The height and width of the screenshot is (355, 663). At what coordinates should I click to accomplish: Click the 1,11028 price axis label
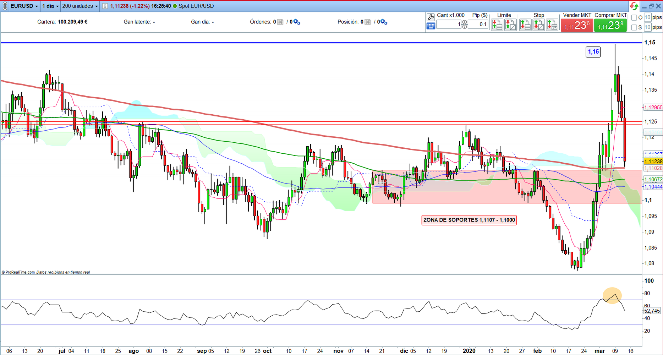click(x=653, y=168)
